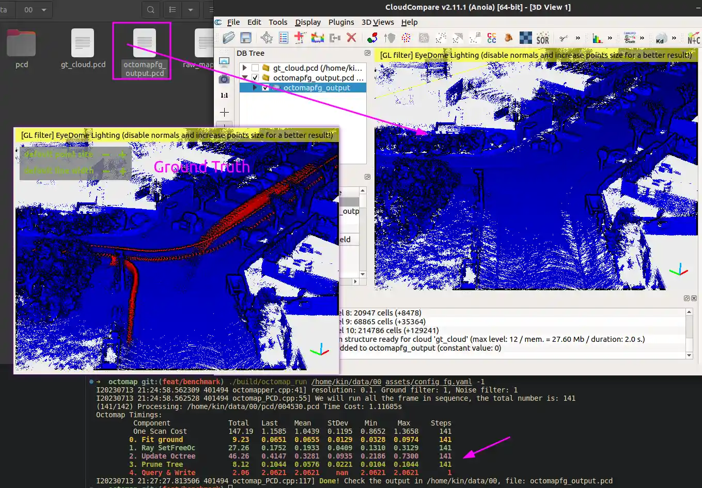Screen dimensions: 702x488
Task: Click the console scrollbar down arrow
Action: [x=689, y=355]
